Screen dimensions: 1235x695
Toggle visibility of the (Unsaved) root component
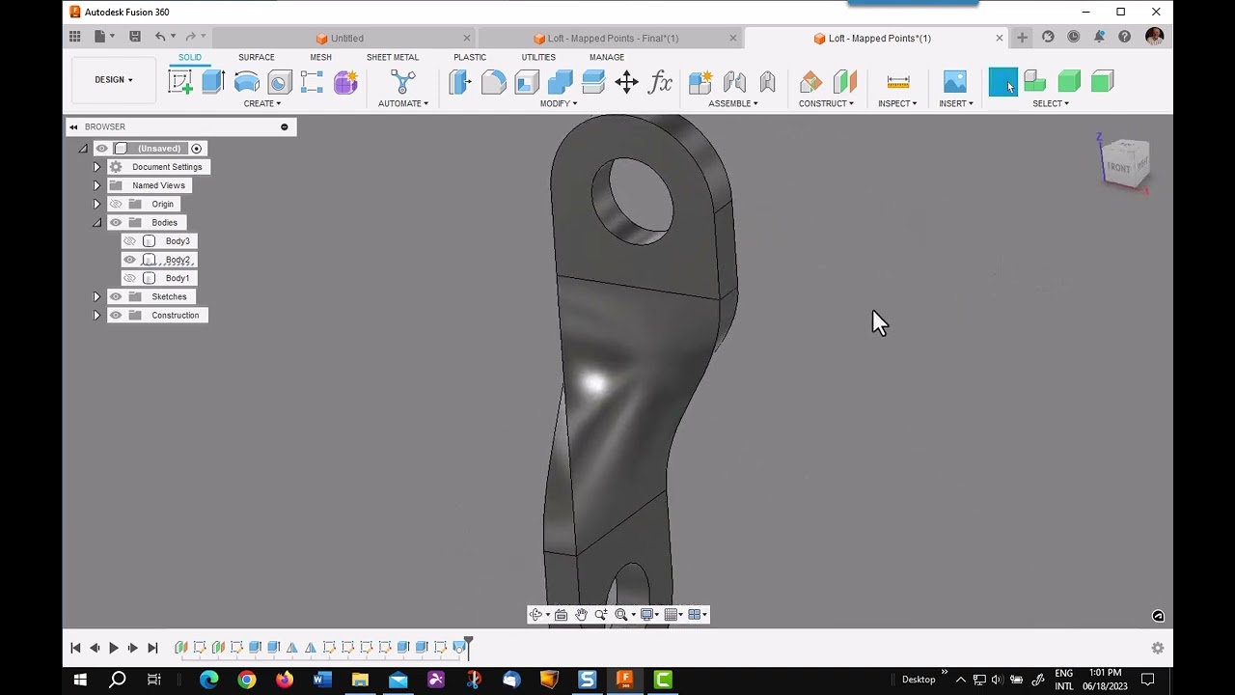point(101,149)
